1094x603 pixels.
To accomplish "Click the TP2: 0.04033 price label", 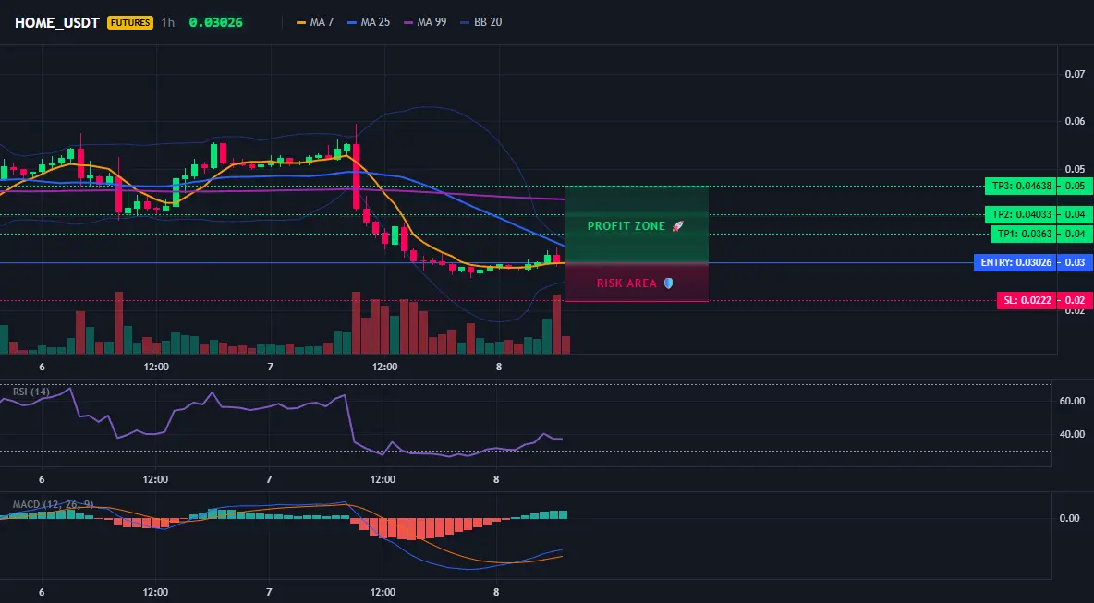I will [1019, 215].
